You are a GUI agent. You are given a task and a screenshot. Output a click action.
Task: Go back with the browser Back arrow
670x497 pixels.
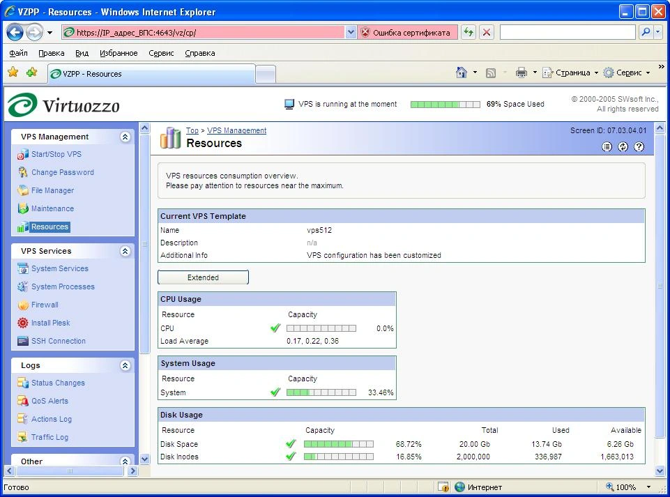[15, 33]
